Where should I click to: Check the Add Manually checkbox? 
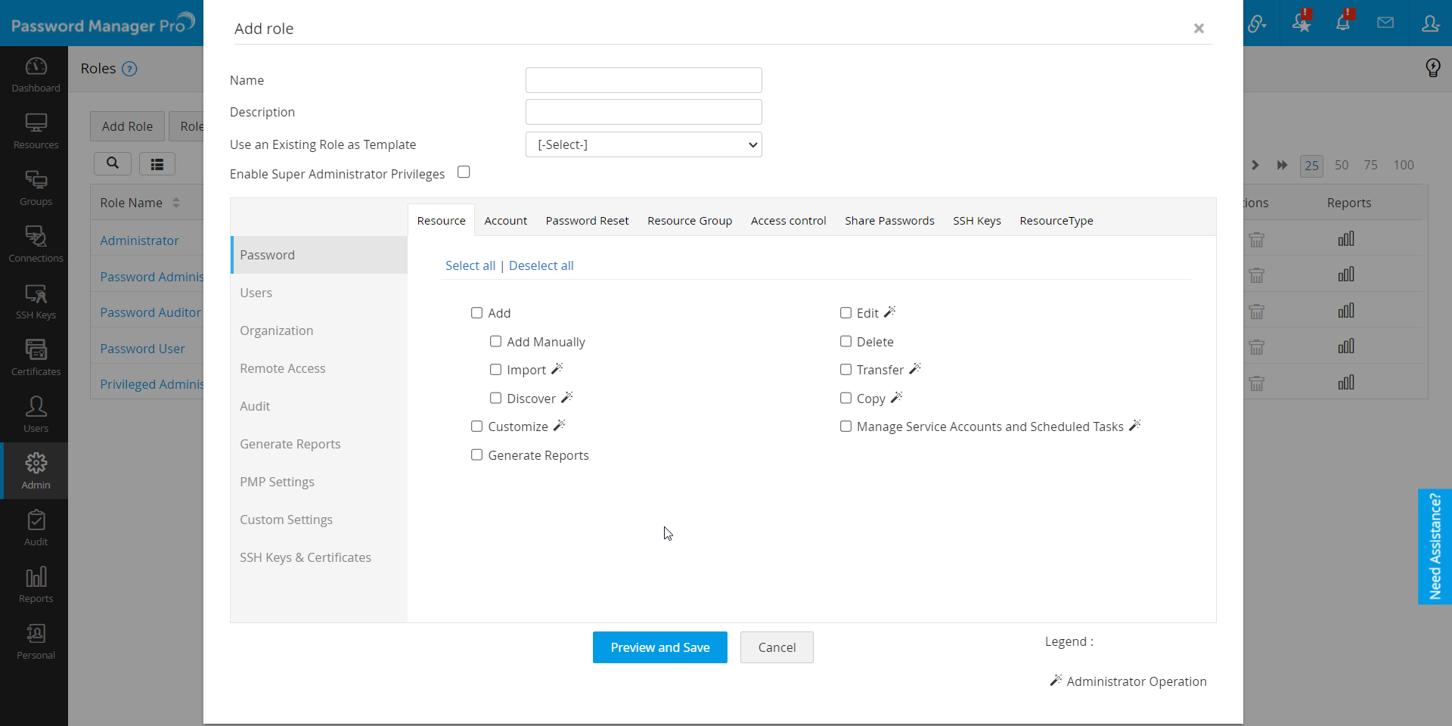pos(495,342)
